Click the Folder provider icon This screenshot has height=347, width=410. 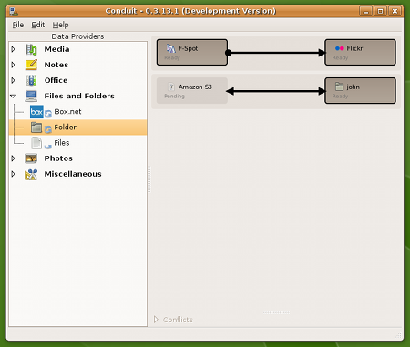36,128
